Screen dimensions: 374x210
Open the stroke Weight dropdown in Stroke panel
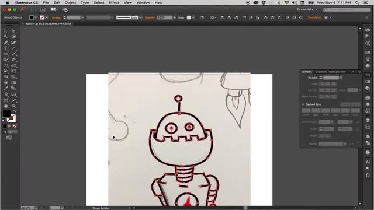point(341,78)
